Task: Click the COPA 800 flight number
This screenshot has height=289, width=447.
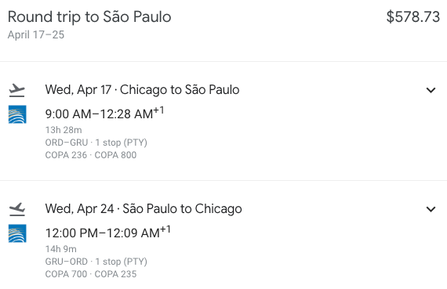Action: [115, 155]
